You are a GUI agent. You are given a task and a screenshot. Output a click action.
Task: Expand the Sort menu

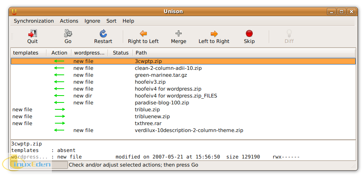[x=111, y=21]
